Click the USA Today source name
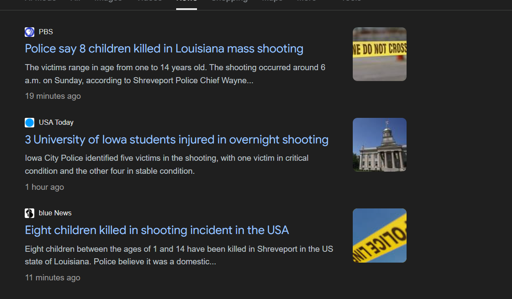The height and width of the screenshot is (299, 512). pos(56,123)
